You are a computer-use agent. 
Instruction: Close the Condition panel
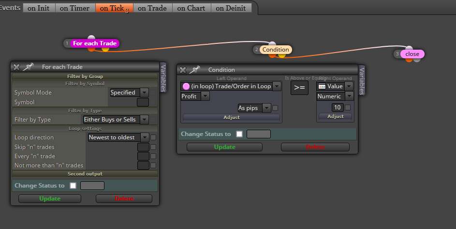point(183,70)
